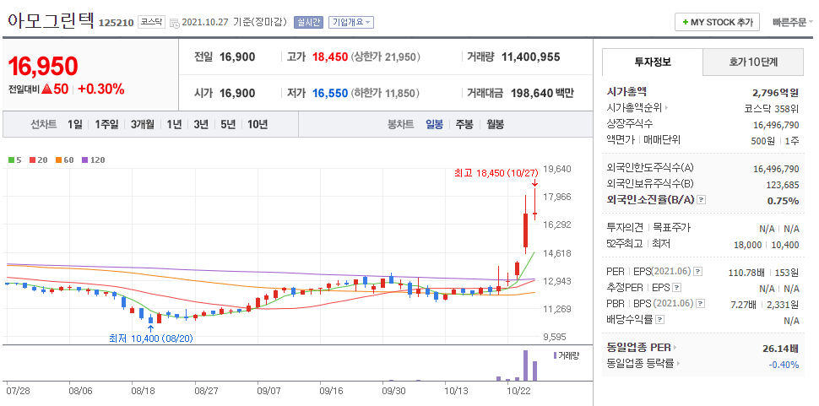This screenshot has width=819, height=406.
Task: Click the 110.78배 PER value
Action: pos(747,273)
